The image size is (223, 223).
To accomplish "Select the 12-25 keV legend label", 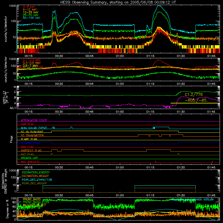I will [31, 12].
